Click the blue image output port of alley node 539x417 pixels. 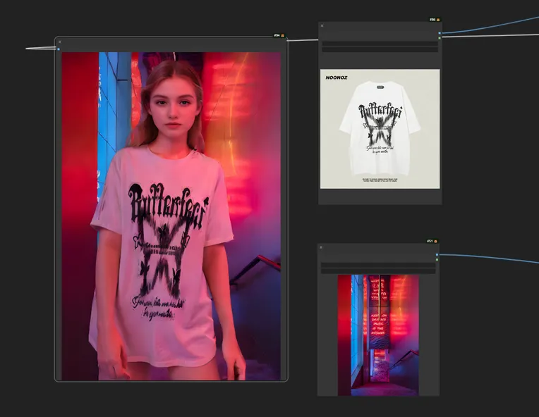pos(437,254)
